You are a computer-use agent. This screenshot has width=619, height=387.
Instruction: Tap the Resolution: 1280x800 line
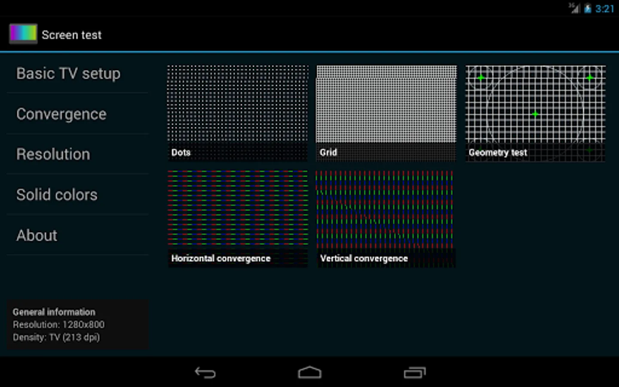click(58, 325)
